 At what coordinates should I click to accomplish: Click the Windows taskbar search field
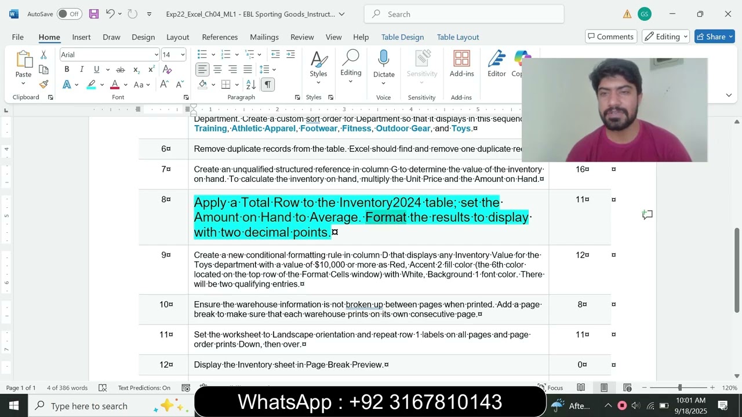click(111, 405)
